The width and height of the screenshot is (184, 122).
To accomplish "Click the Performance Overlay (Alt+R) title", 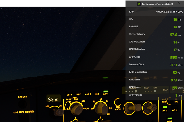I will (x=158, y=4).
